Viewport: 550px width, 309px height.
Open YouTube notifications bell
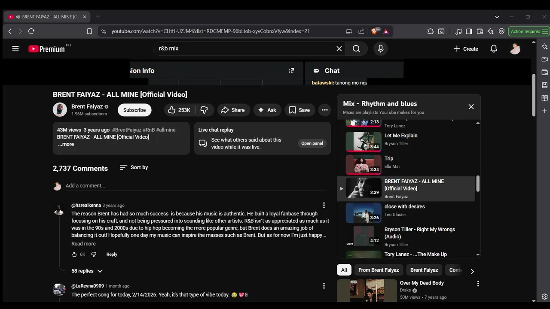tap(494, 49)
